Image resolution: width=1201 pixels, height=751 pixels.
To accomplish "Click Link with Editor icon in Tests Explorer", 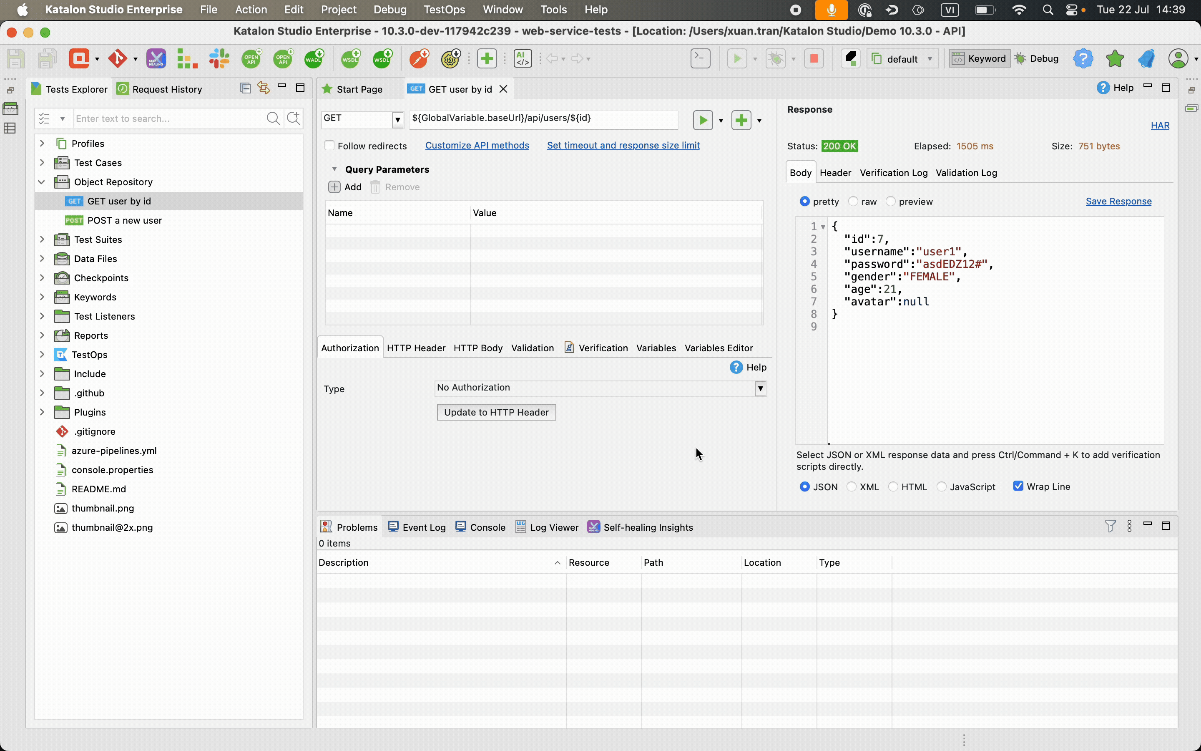I will (264, 88).
